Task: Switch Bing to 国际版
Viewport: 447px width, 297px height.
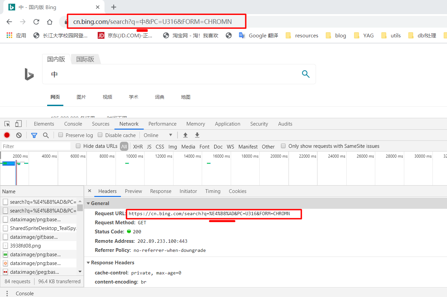Action: click(x=85, y=59)
